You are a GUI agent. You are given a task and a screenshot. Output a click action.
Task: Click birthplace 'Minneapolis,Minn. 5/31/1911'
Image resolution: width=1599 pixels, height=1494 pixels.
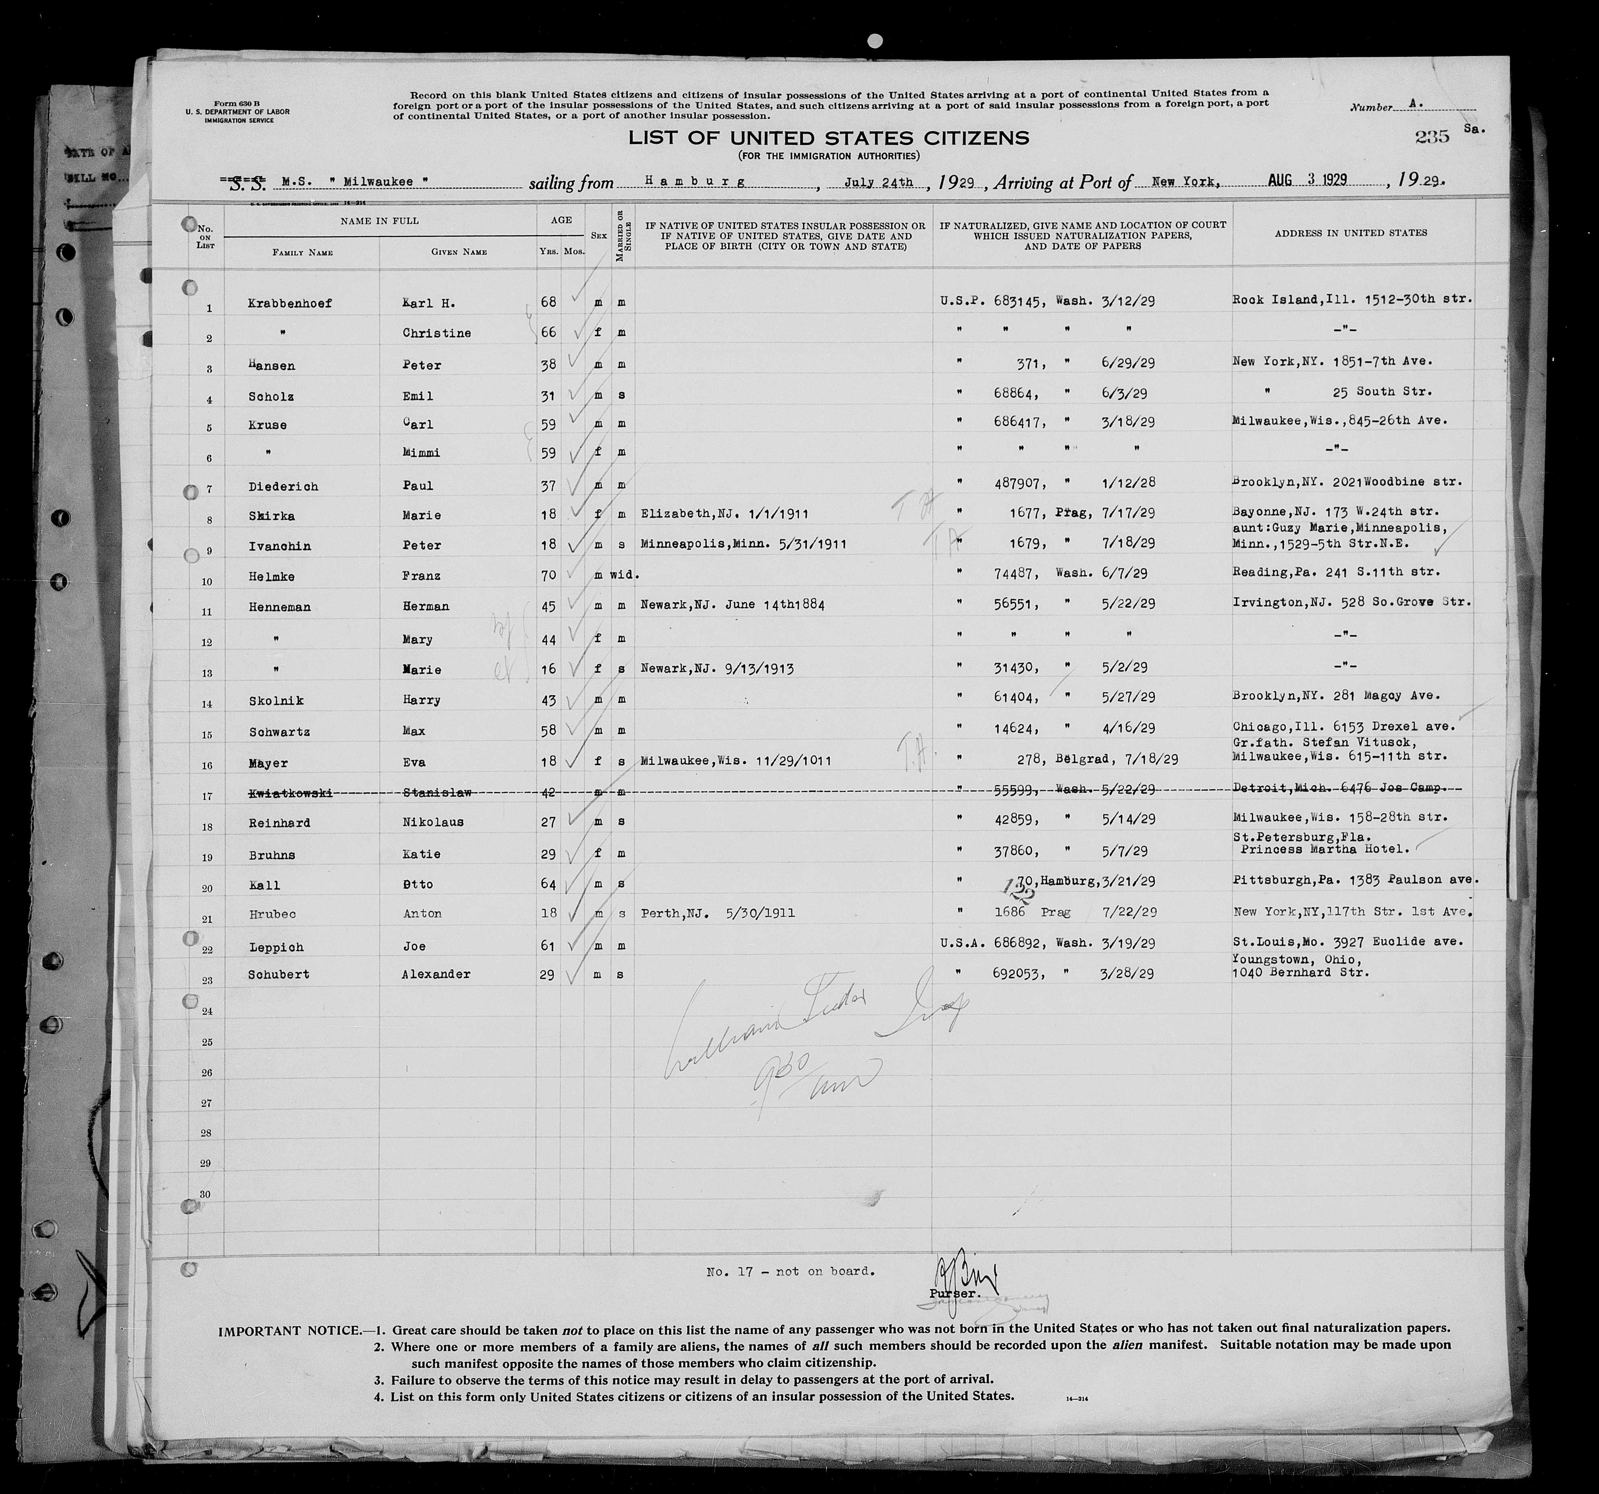point(743,544)
